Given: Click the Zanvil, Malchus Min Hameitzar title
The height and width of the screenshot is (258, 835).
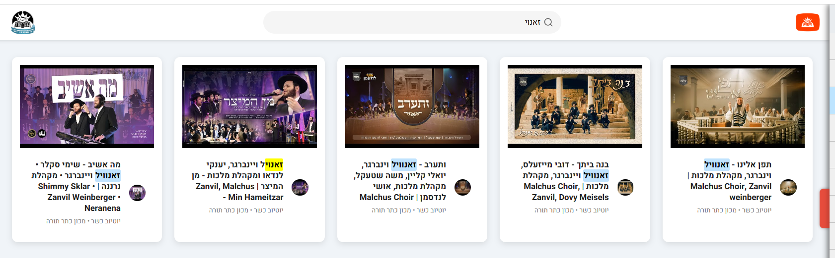Looking at the screenshot, I should [237, 181].
